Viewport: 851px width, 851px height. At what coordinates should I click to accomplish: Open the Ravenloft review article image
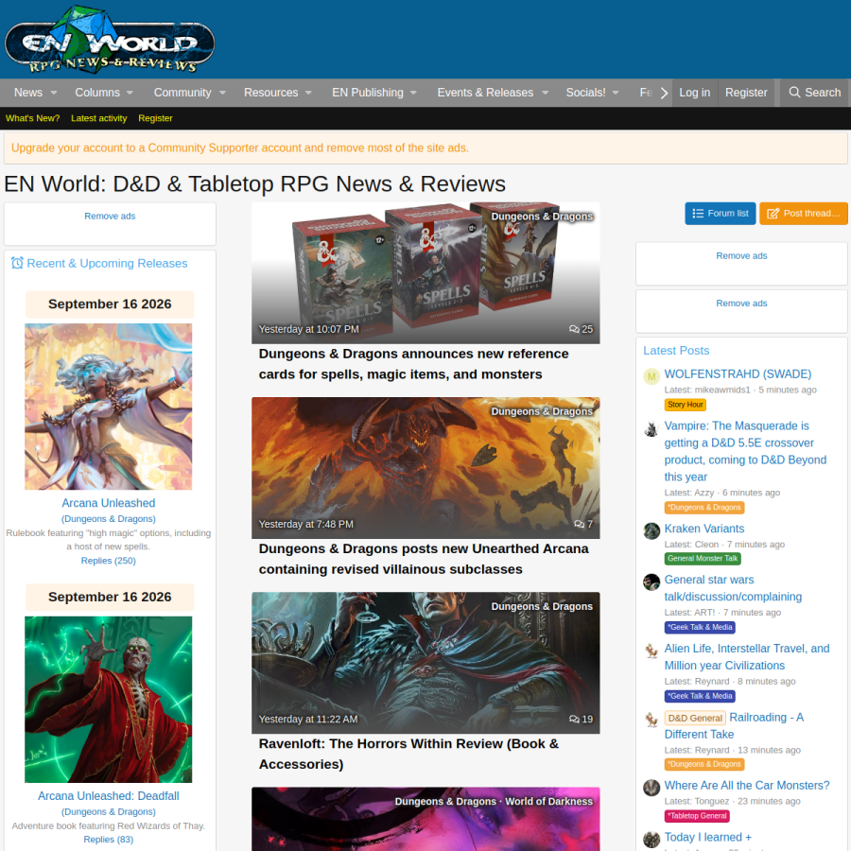pos(425,663)
